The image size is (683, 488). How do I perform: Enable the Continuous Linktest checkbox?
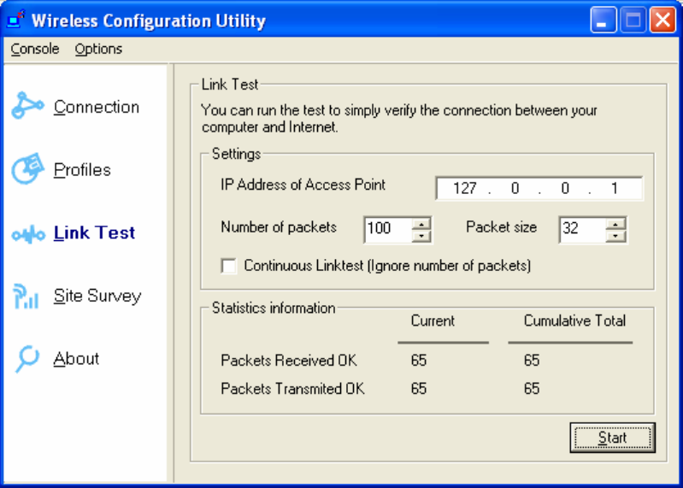[229, 267]
